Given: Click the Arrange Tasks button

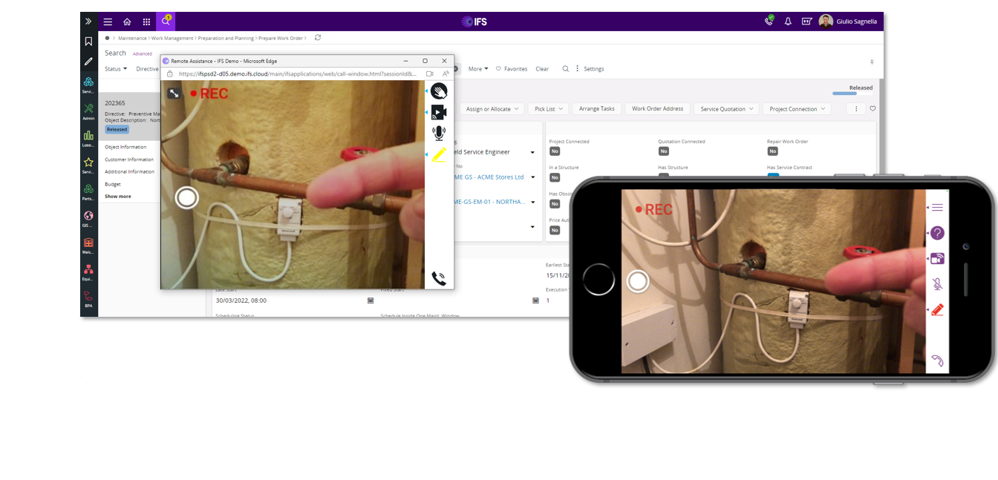Looking at the screenshot, I should (x=596, y=108).
